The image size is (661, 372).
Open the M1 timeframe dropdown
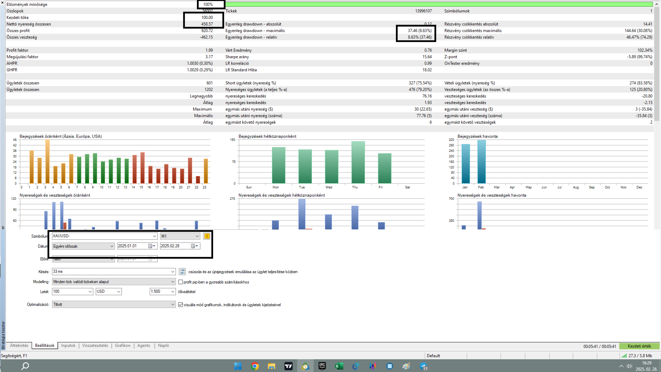tap(197, 236)
